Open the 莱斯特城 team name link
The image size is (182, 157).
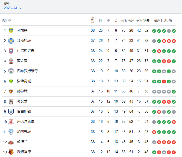tap(24, 40)
